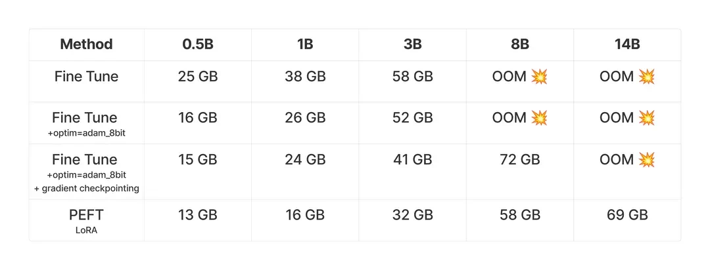The width and height of the screenshot is (710, 270).
Task: Click the explosion emoji in Fine Tune 14B cell
Action: point(647,77)
